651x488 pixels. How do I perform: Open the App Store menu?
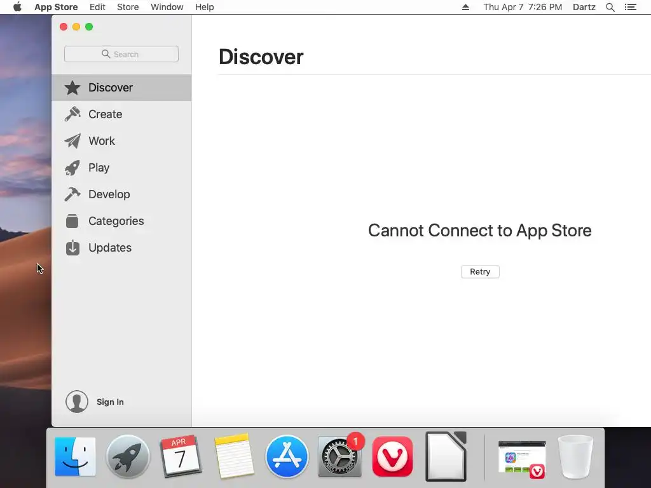coord(56,7)
